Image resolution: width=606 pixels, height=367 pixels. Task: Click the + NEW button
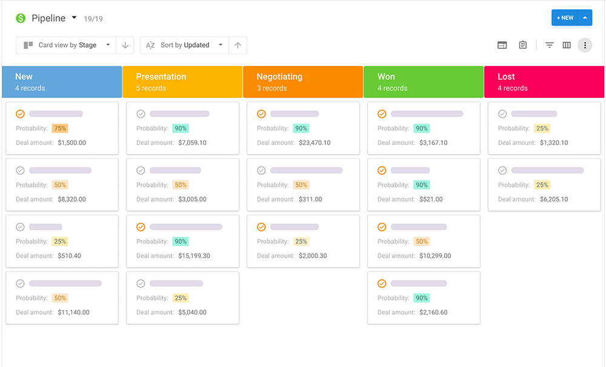[x=565, y=18]
